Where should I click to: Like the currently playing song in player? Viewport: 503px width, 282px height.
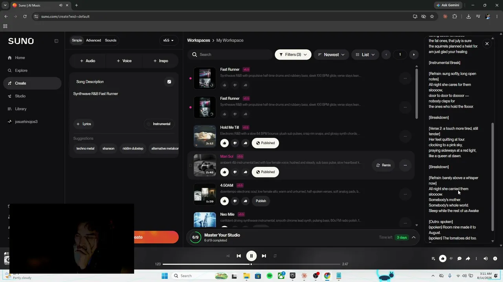(442, 258)
